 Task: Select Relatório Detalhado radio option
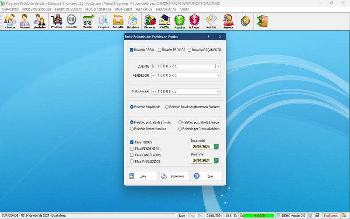point(167,107)
